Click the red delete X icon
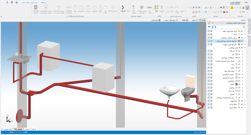The image size is (251, 135). pyautogui.click(x=224, y=12)
